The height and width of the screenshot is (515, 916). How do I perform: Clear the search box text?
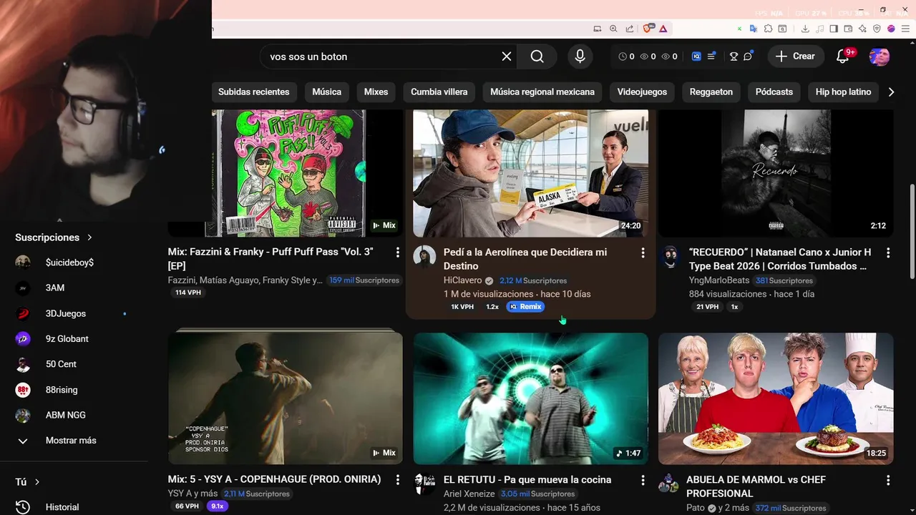507,57
